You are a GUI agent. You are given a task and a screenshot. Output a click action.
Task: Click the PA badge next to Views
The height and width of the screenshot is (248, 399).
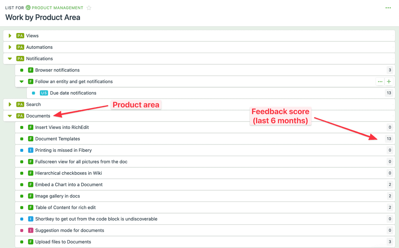[x=20, y=36]
